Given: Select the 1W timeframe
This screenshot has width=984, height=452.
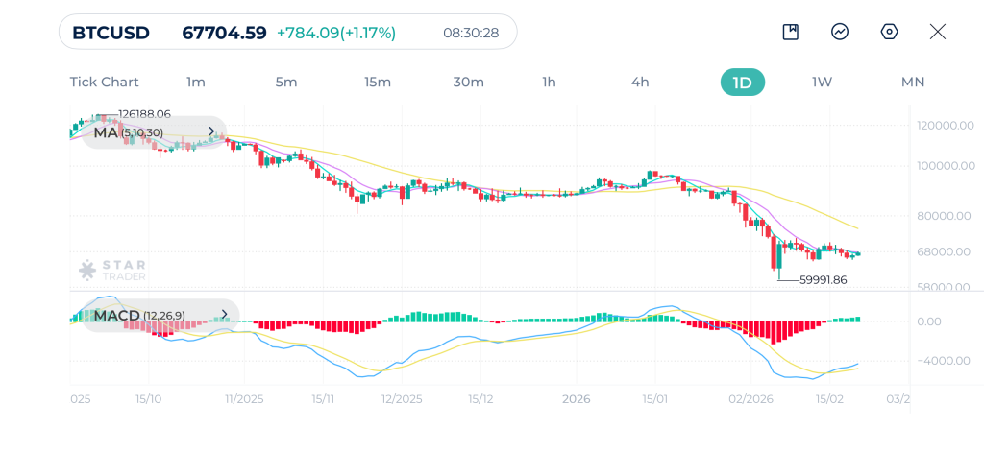Looking at the screenshot, I should (823, 83).
